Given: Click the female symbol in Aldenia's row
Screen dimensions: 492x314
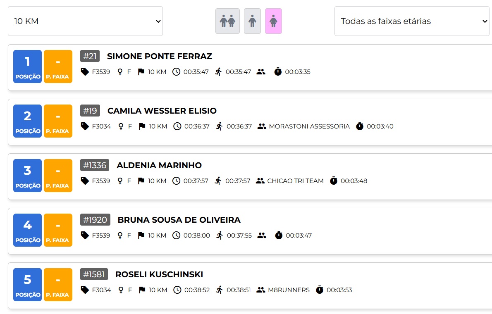Looking at the screenshot, I should pyautogui.click(x=120, y=181).
